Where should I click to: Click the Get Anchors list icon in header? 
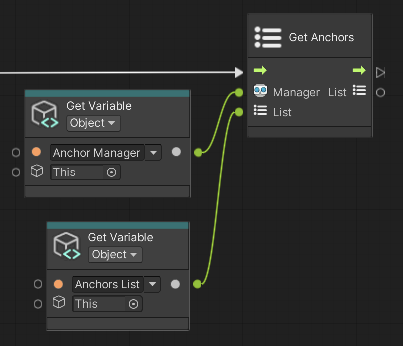(x=268, y=37)
